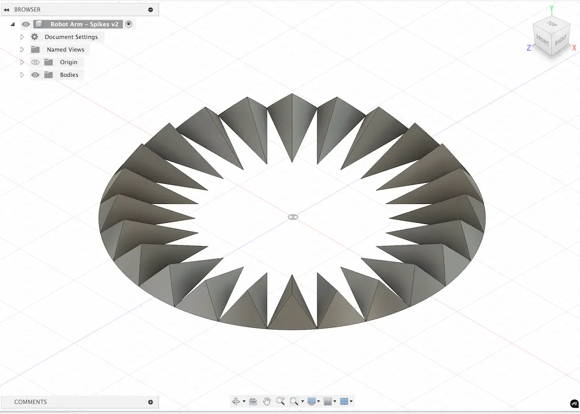
Task: Click the Viewports layout icon
Action: tap(344, 401)
